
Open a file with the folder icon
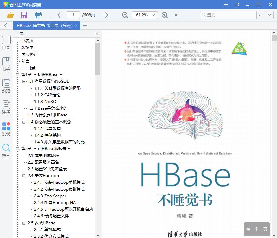[10, 15]
